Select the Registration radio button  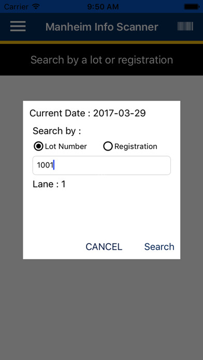point(108,146)
